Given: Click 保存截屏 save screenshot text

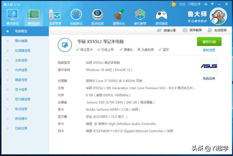Looking at the screenshot, I should tap(196, 30).
